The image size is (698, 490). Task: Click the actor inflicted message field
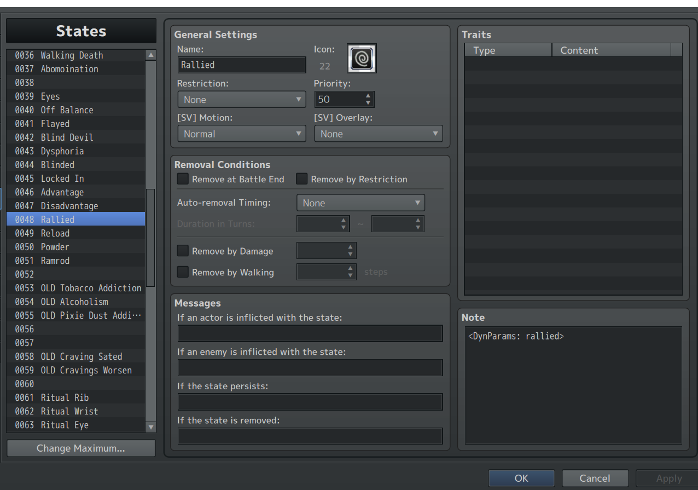point(310,333)
